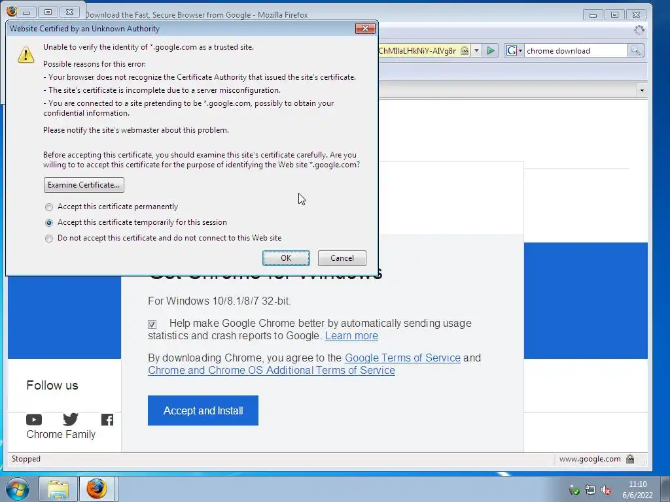Cancel the certificate warning dialog

[x=342, y=258]
